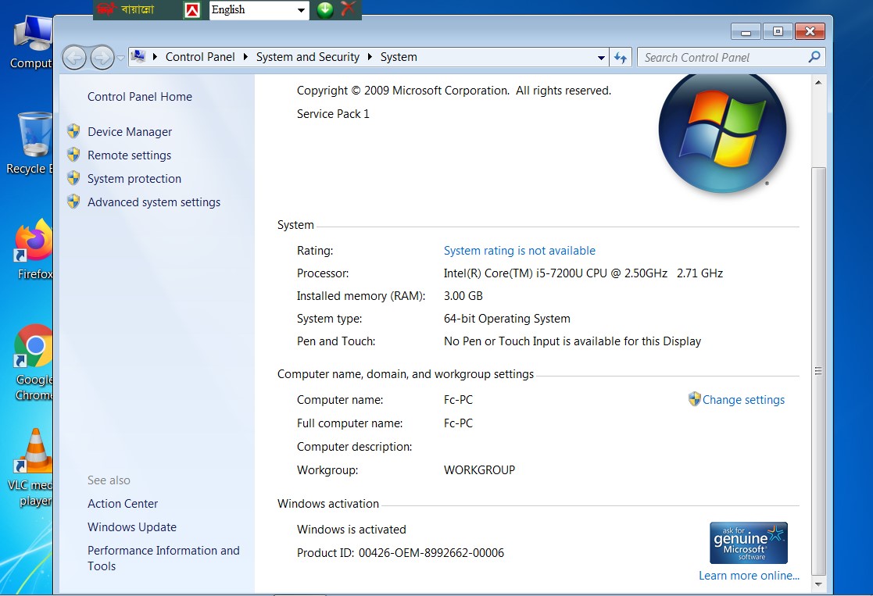
Task: Click the Search Control Panel field
Action: [x=723, y=57]
